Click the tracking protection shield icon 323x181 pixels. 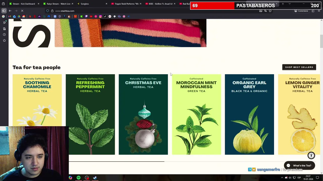click(47, 11)
